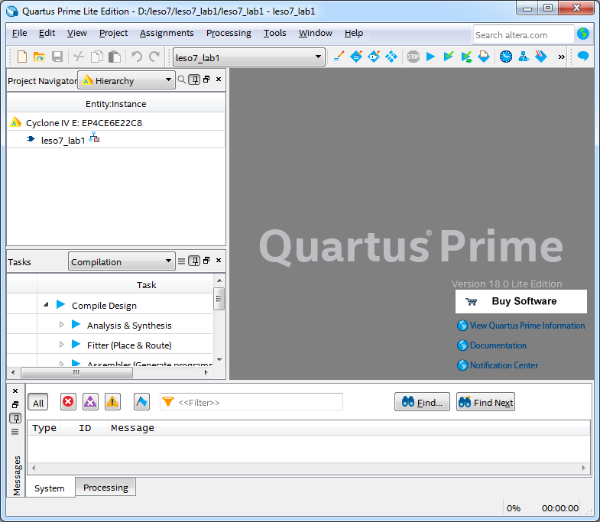Click the Paste clipboard icon
This screenshot has width=600, height=522.
[x=115, y=57]
